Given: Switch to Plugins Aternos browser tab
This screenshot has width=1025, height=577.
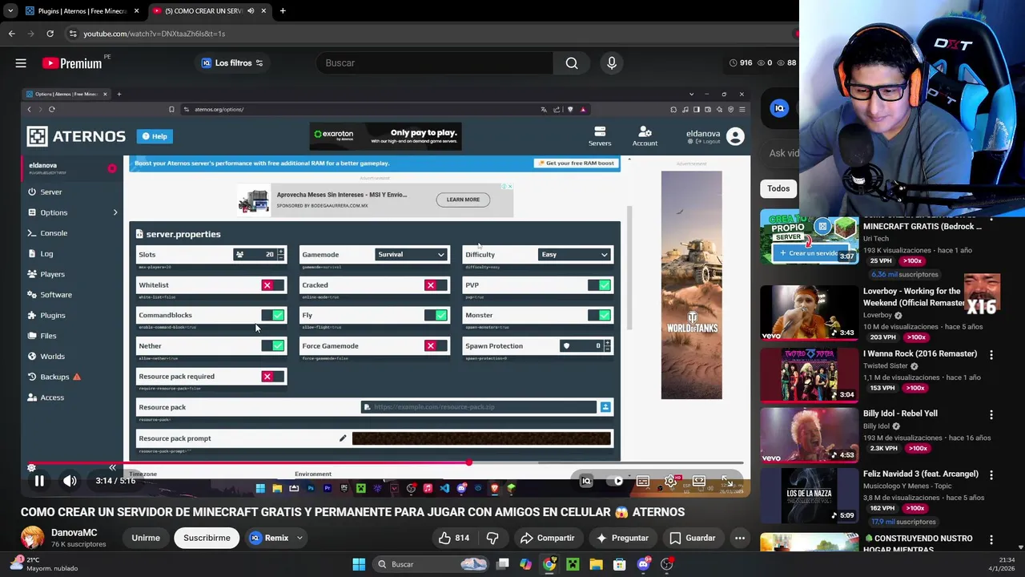Looking at the screenshot, I should click(x=80, y=10).
